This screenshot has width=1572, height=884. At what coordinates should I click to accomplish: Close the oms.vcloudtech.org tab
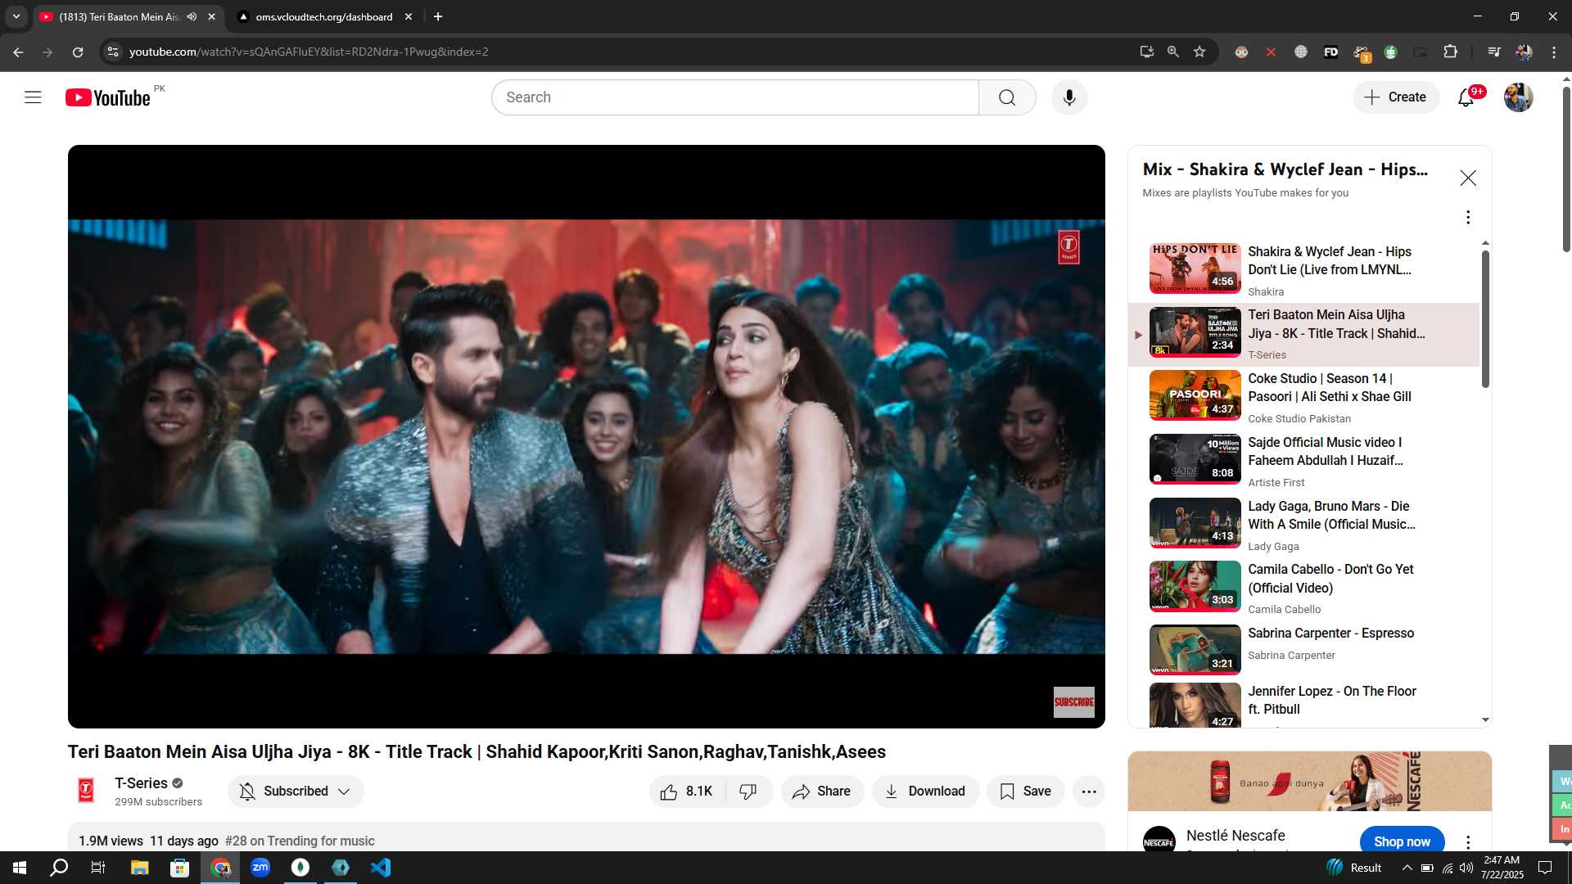click(409, 16)
